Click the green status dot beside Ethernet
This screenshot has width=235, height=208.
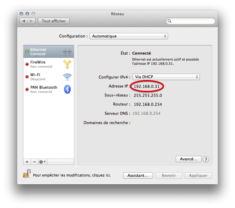tap(27, 52)
